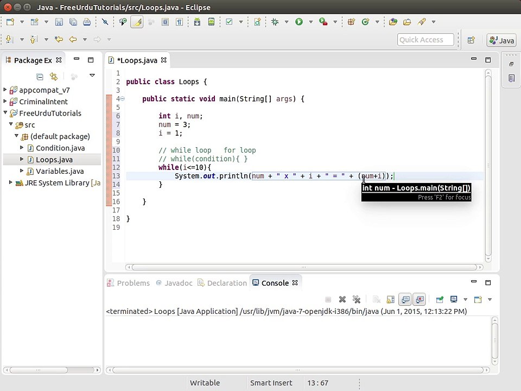The image size is (521, 391).
Task: Toggle Pin Console icon
Action: (440, 300)
